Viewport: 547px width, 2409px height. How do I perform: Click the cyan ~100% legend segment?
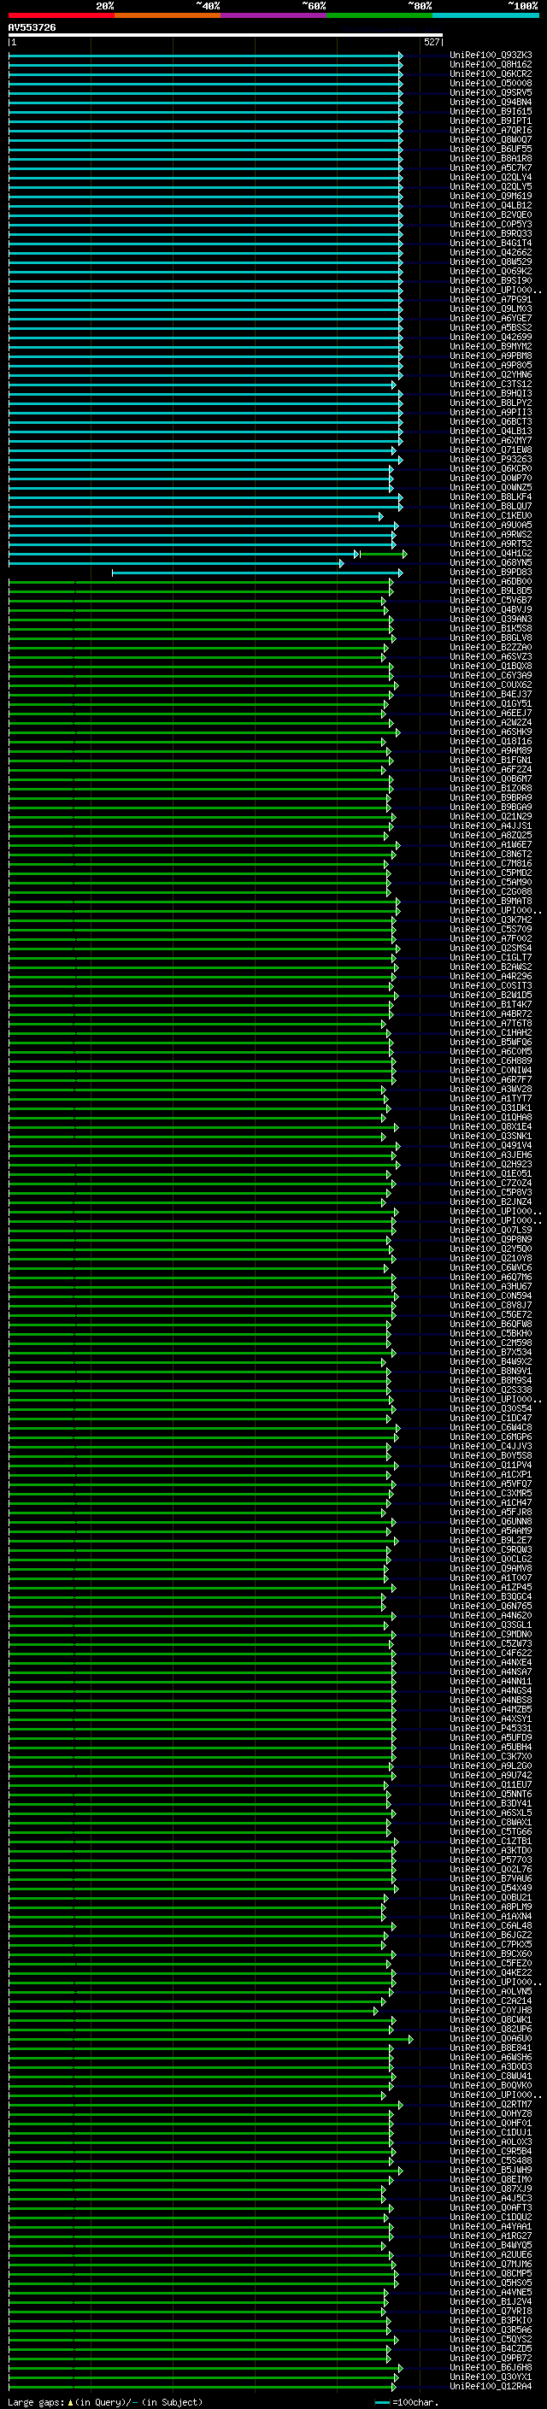point(485,15)
